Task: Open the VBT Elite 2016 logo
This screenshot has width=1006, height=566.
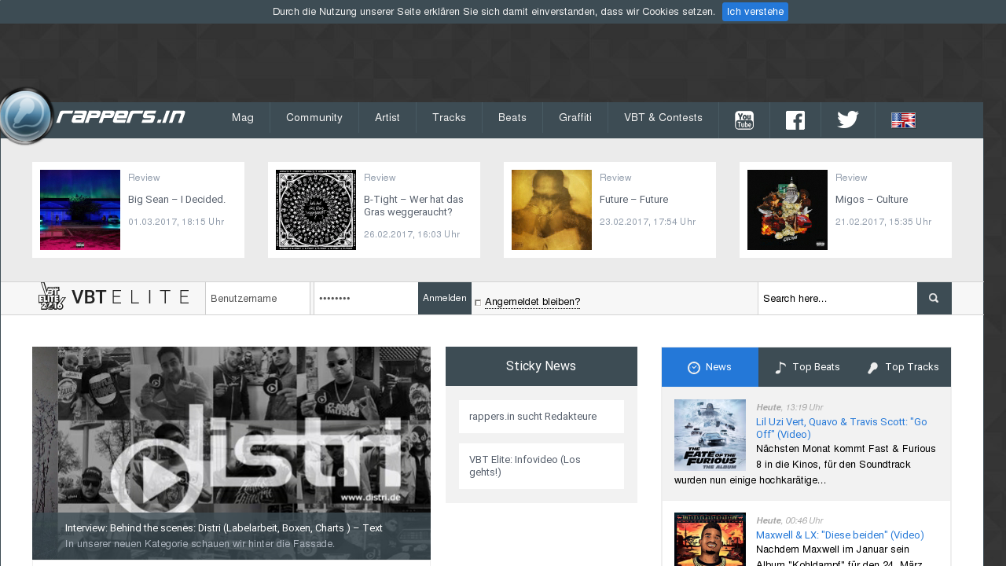Action: (x=114, y=297)
